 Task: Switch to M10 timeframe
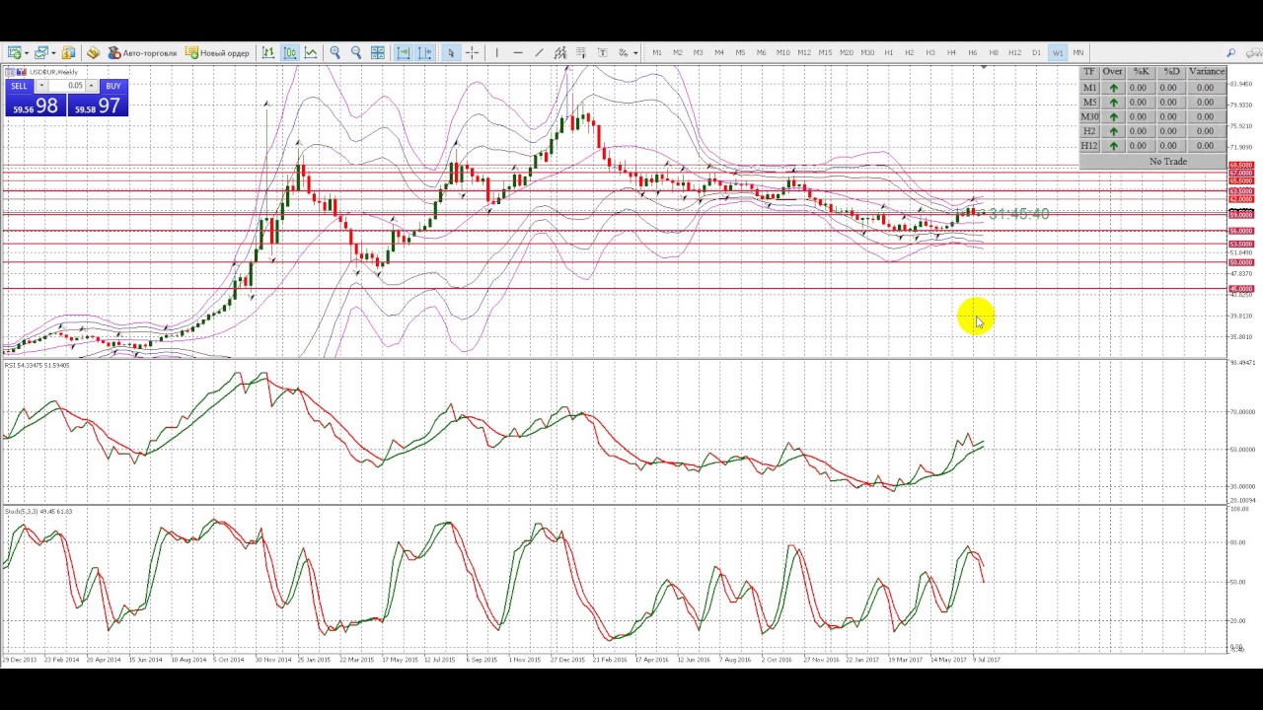pyautogui.click(x=782, y=52)
